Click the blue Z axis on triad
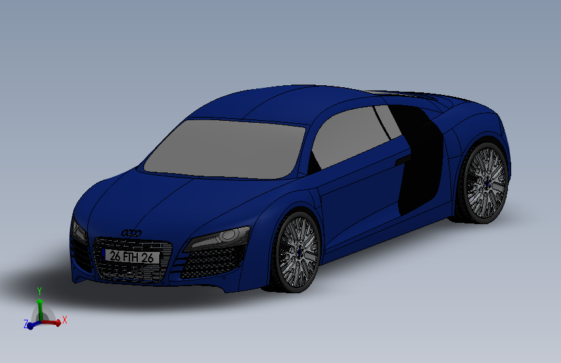Image resolution: width=561 pixels, height=363 pixels. [33, 325]
